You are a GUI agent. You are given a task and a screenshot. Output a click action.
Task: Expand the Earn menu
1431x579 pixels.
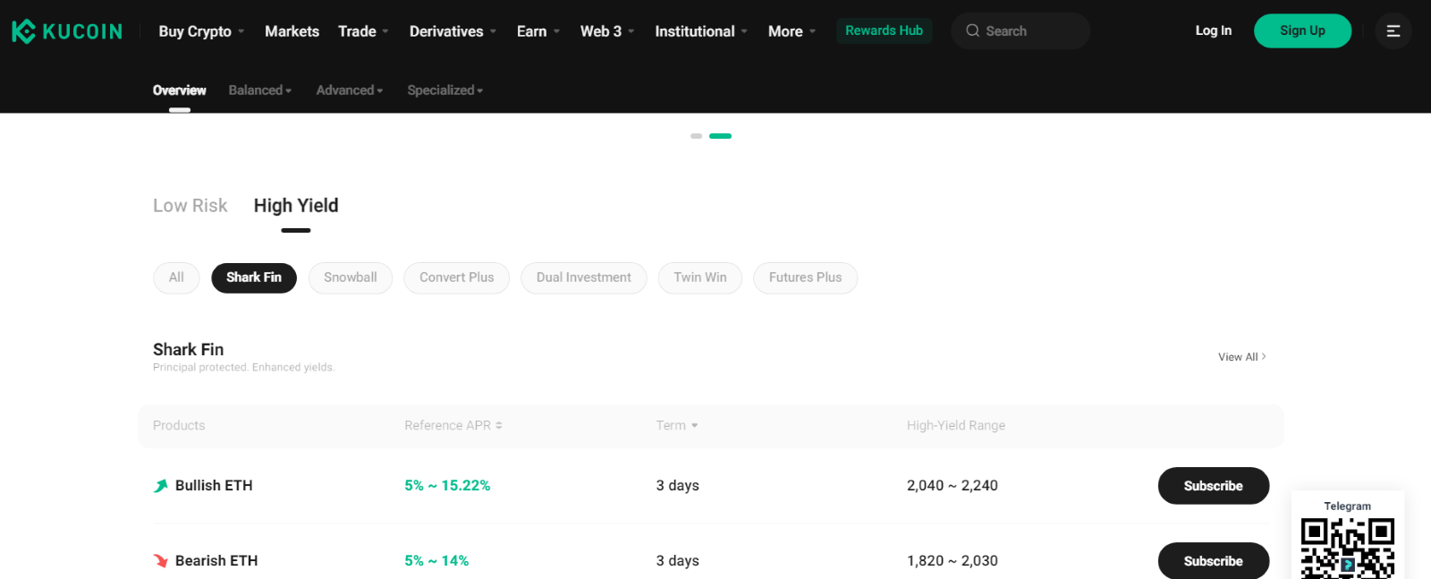[x=538, y=31]
